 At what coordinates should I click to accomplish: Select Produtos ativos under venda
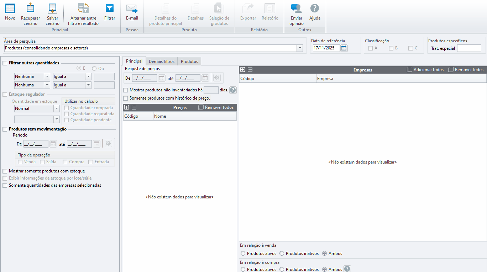243,254
